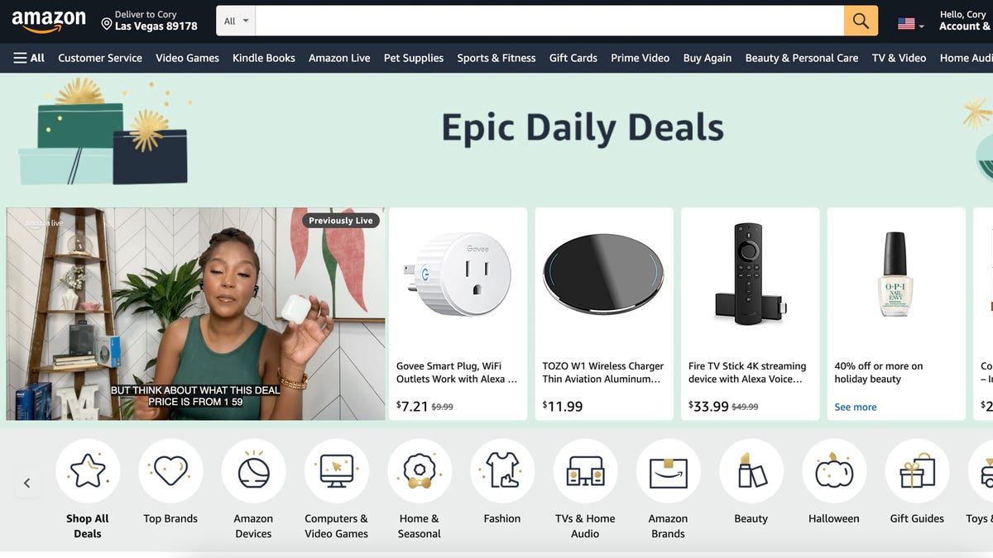Click the Amazon logo
The height and width of the screenshot is (558, 993).
click(48, 21)
